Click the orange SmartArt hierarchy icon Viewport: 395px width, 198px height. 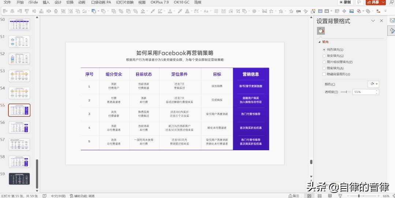[378, 11]
